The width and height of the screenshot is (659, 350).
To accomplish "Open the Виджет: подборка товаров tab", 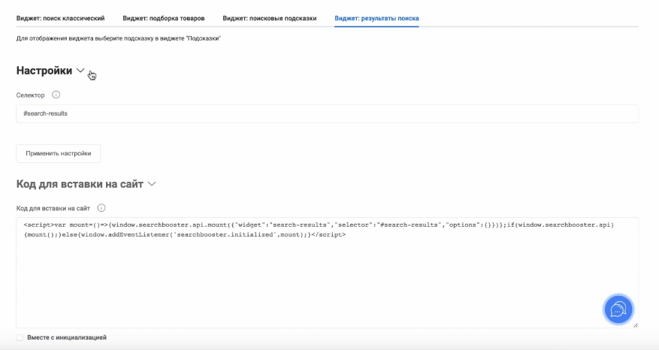I will pyautogui.click(x=163, y=17).
